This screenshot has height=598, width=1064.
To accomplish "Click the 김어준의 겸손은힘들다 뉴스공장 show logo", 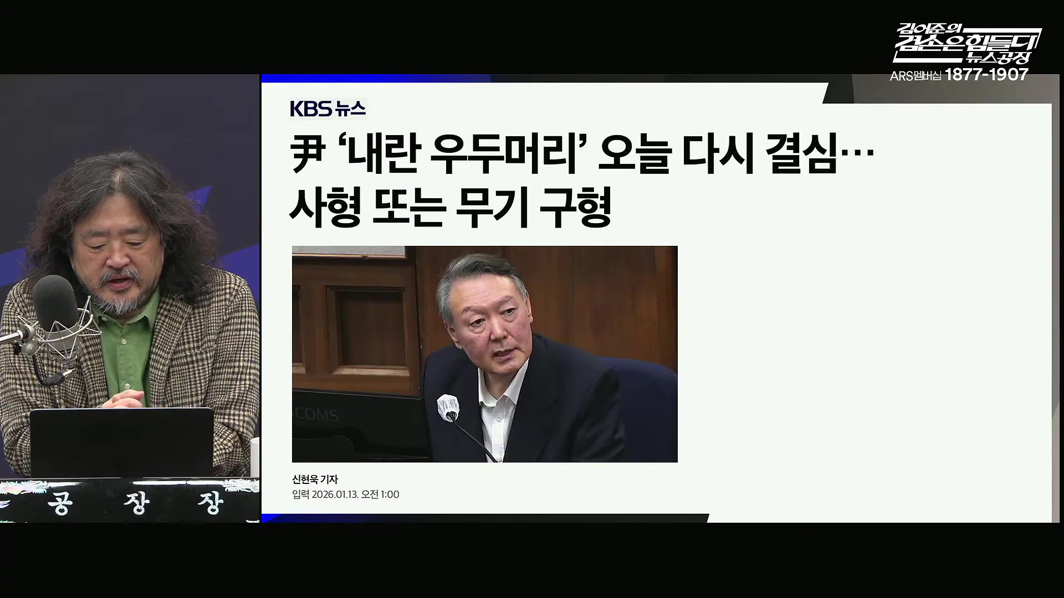I will pos(967,43).
